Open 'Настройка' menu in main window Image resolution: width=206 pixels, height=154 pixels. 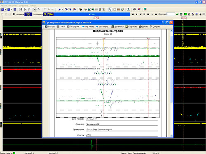tap(13, 6)
